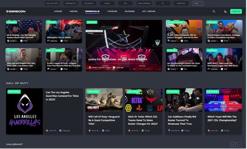Open the MY NEWS tab
This screenshot has height=149, width=247.
point(149,11)
